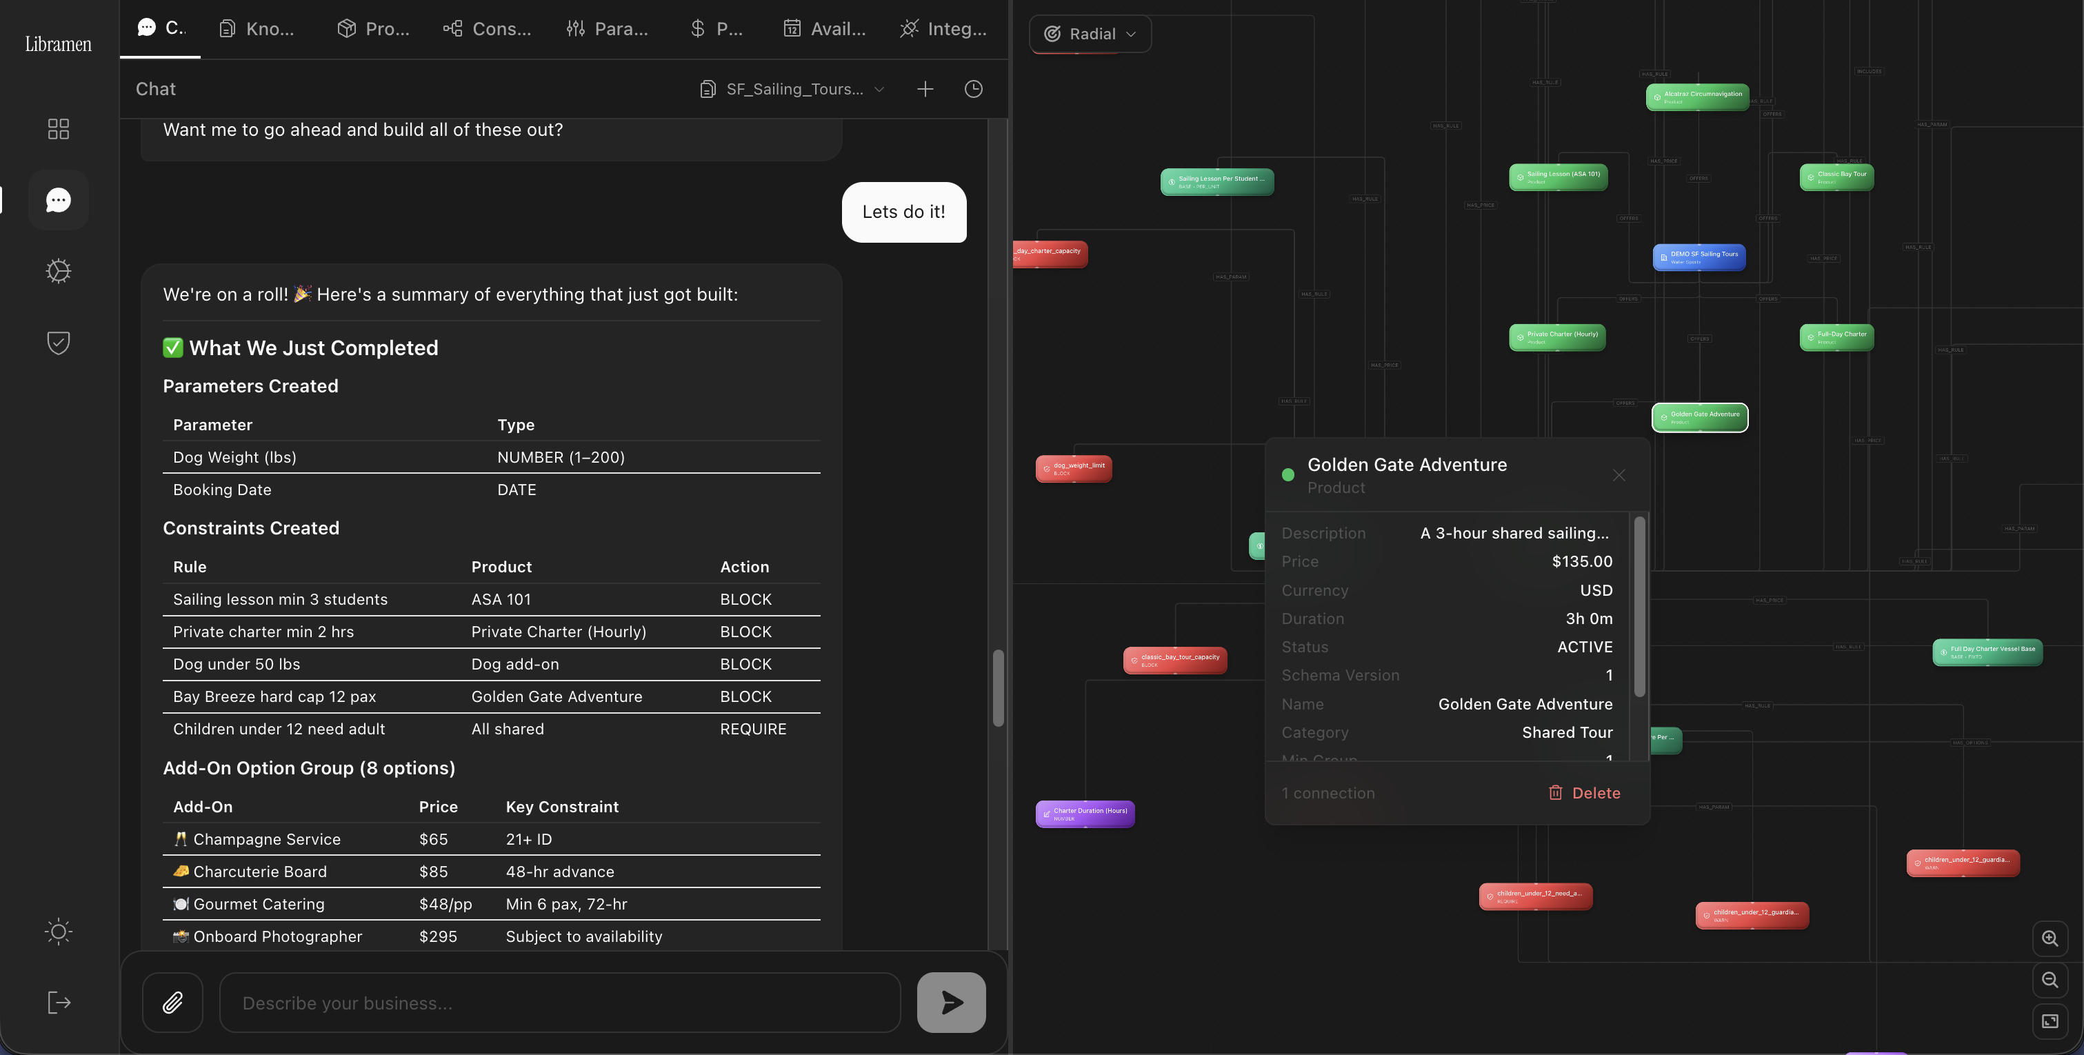Close the Golden Gate Adventure details panel
The image size is (2084, 1055).
(x=1619, y=476)
